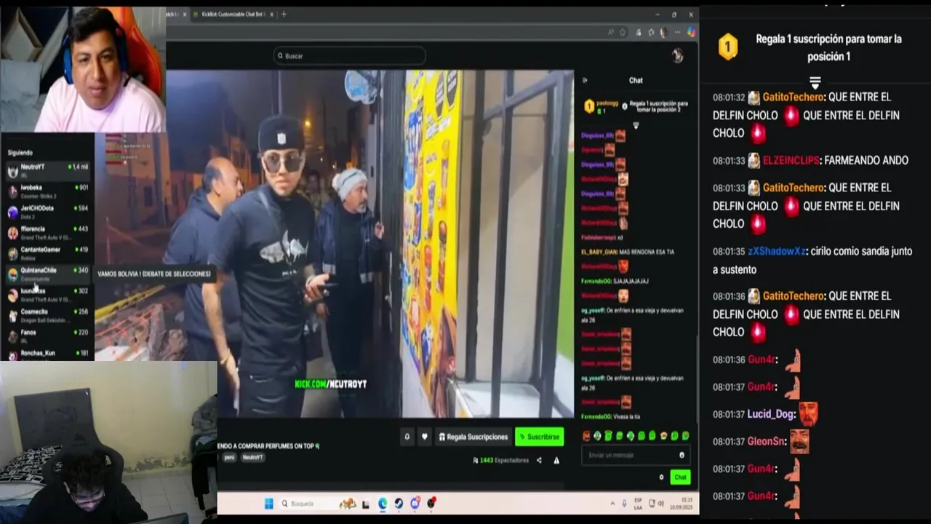The width and height of the screenshot is (931, 524).
Task: Click zXShadowXz username in chat overlay
Action: click(777, 251)
